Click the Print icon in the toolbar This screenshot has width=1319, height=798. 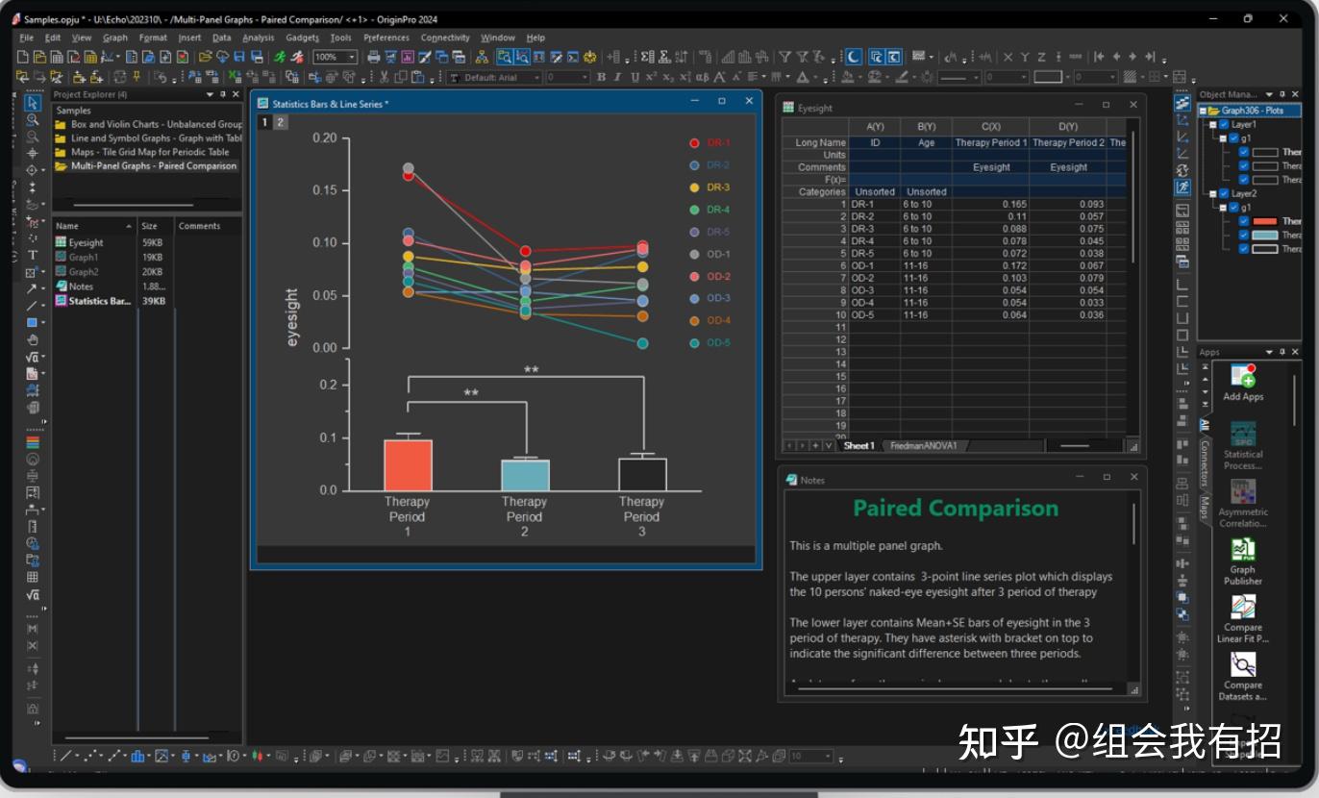374,57
